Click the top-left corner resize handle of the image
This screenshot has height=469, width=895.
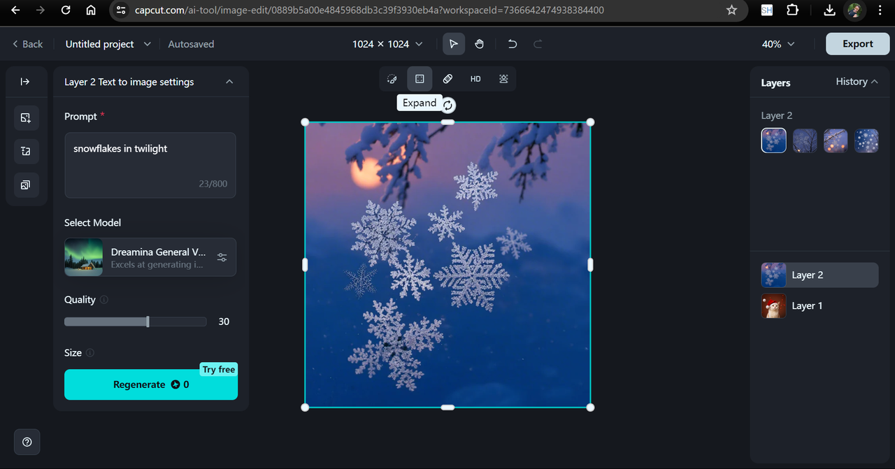[305, 122]
